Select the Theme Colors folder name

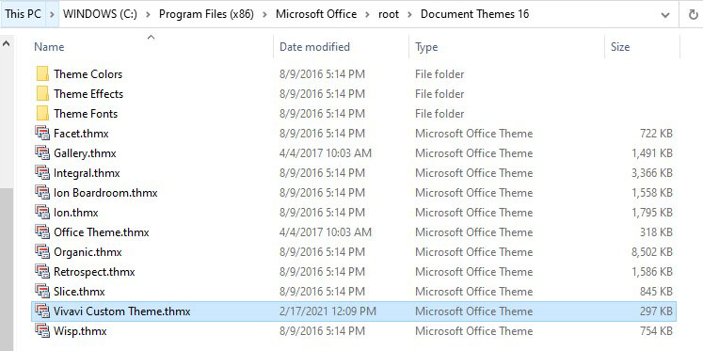pyautogui.click(x=88, y=74)
